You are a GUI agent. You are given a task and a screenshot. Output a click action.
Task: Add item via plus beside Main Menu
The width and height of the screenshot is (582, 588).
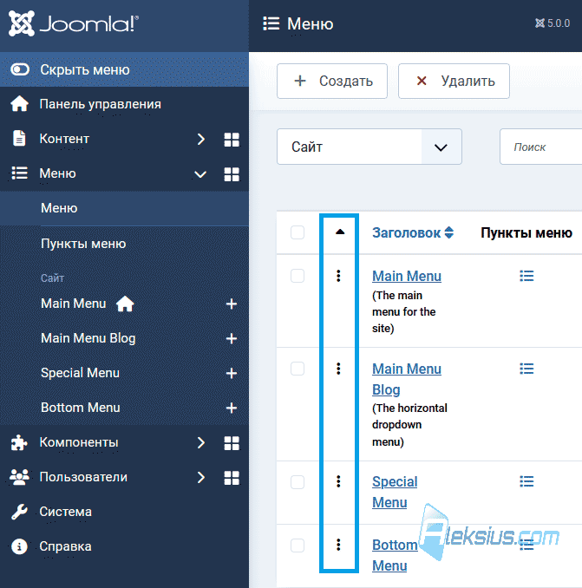[232, 304]
